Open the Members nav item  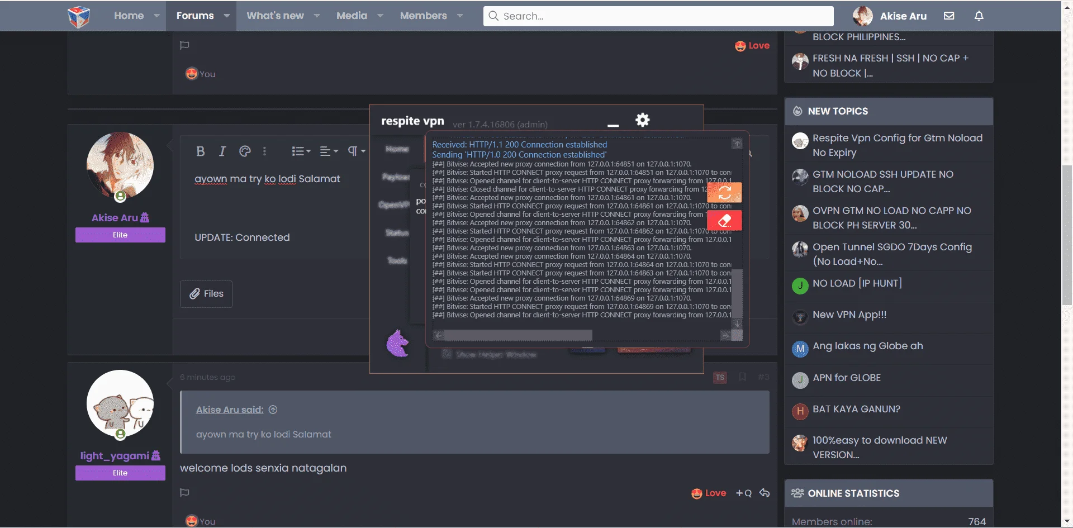tap(423, 16)
